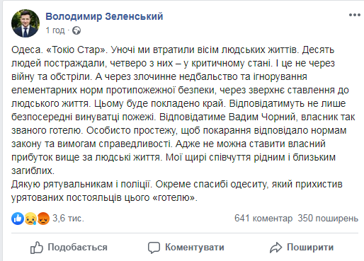Screen dimensions: 364x261
Task: Open the Володимир Зеленський profile name link
Action: (104, 16)
